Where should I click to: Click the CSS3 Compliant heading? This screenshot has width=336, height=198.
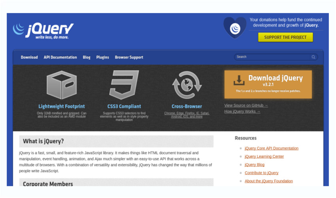[124, 106]
